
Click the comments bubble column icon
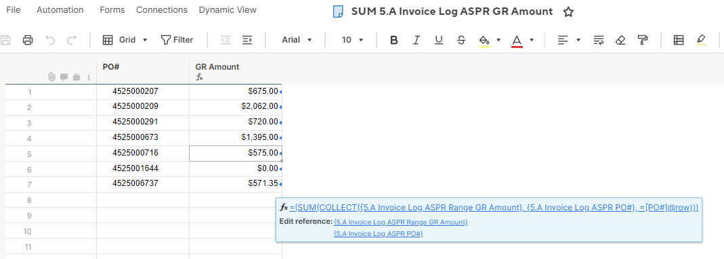[x=64, y=77]
